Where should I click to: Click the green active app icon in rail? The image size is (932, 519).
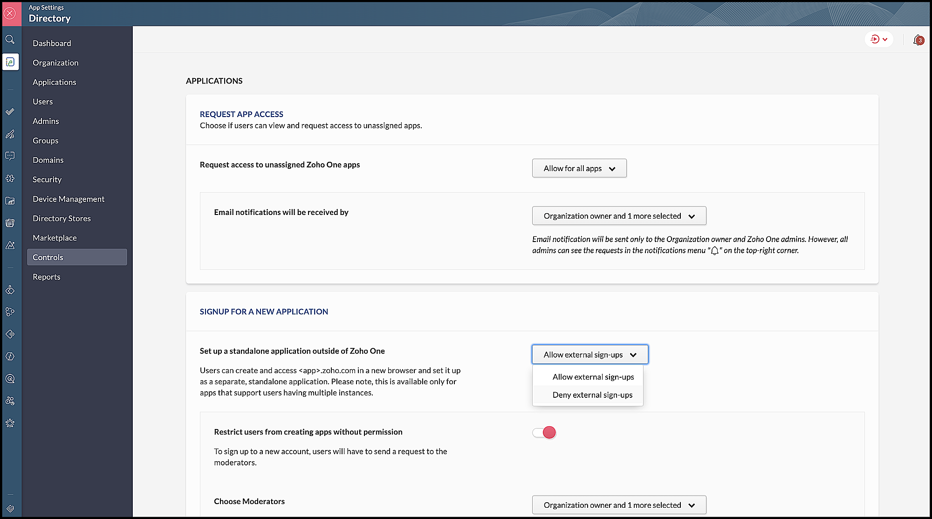coord(10,62)
